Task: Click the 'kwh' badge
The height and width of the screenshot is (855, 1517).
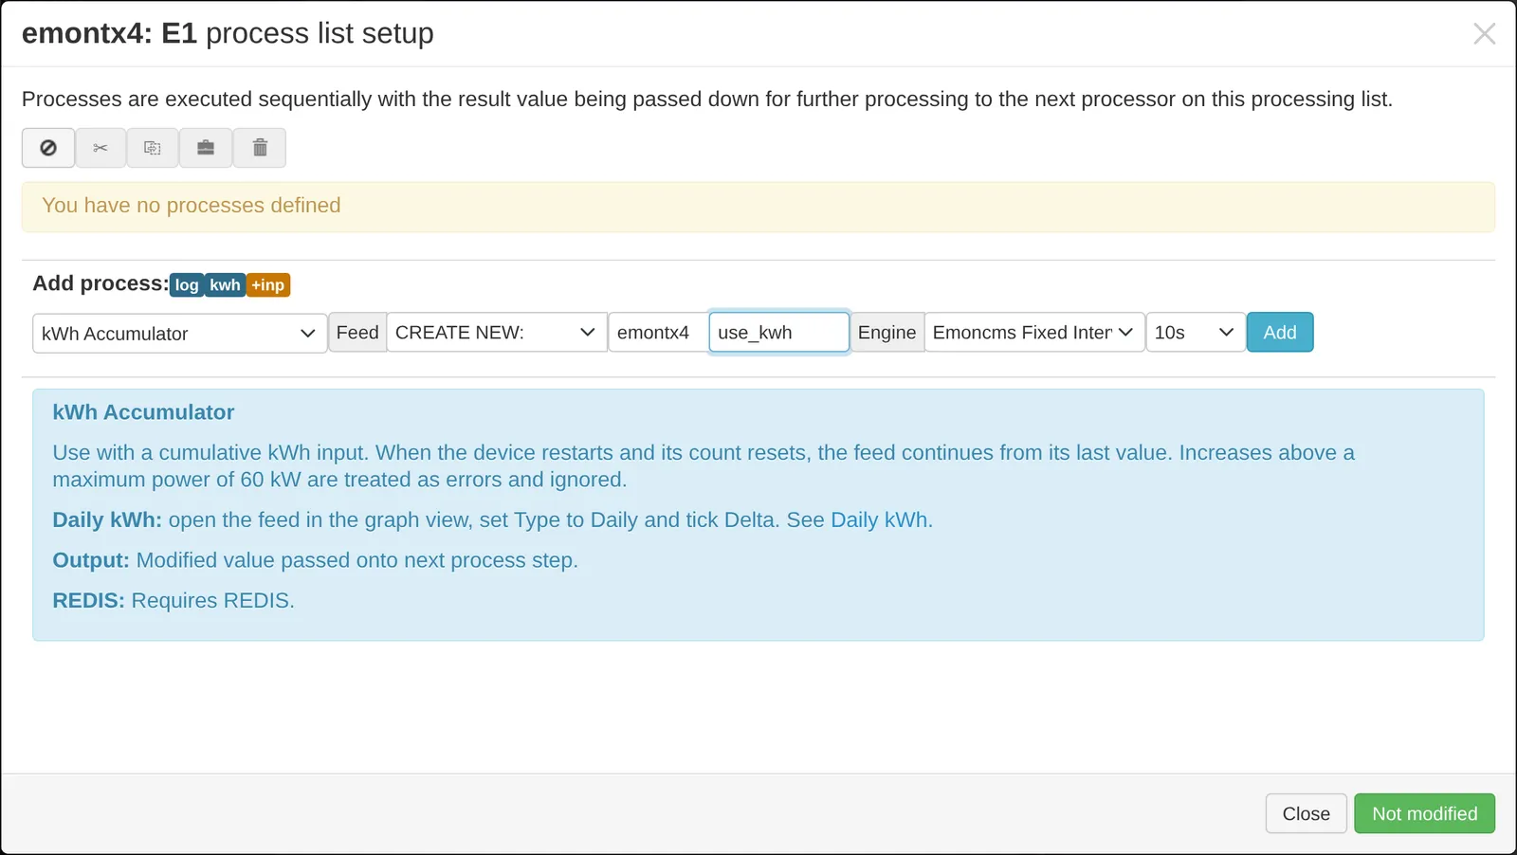Action: 225,285
